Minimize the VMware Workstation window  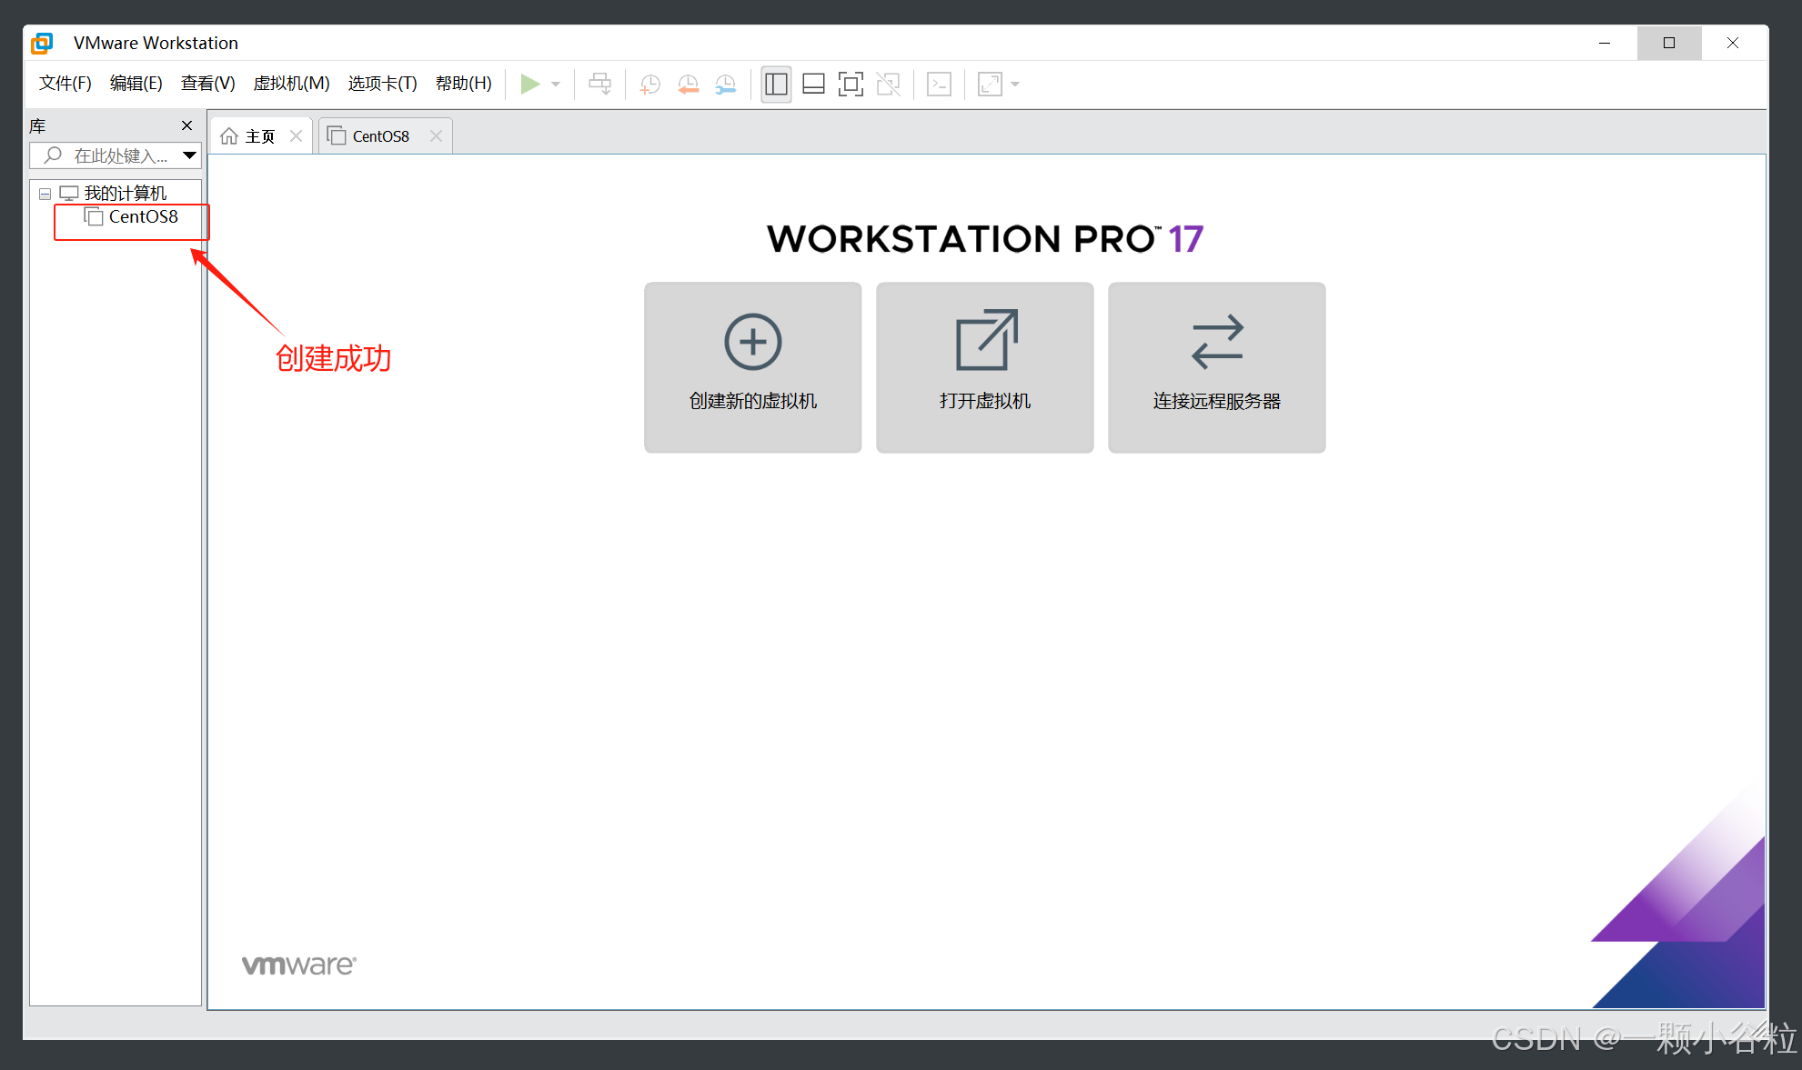[x=1605, y=43]
